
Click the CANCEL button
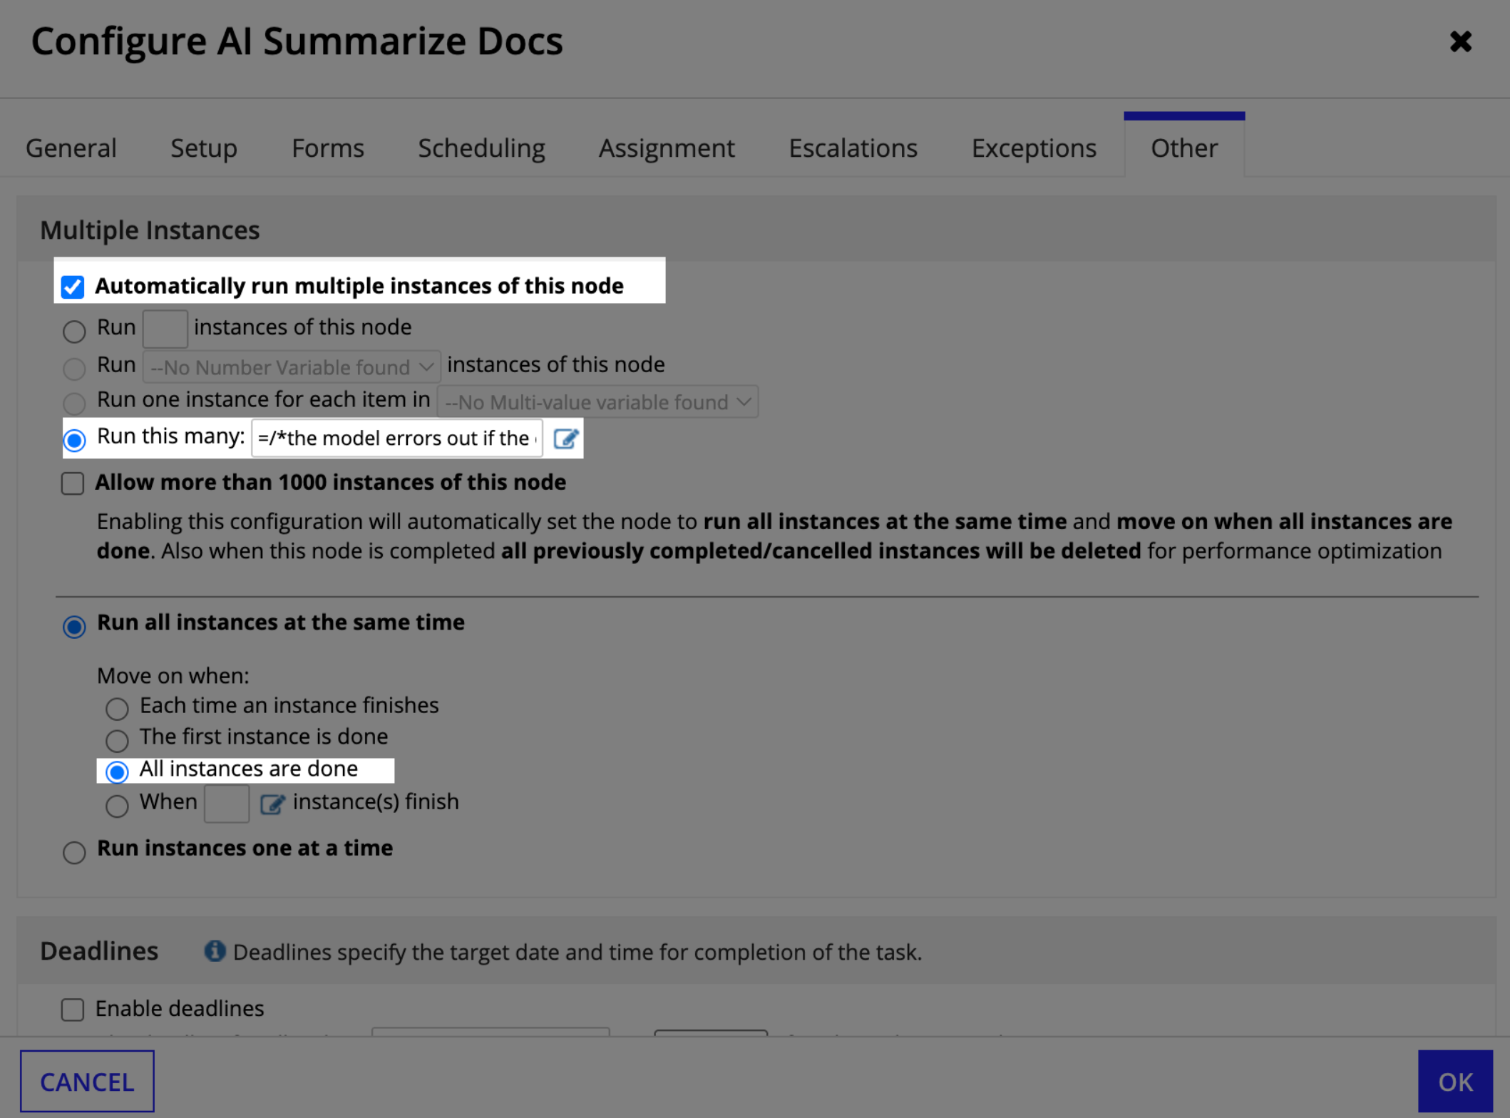87,1081
